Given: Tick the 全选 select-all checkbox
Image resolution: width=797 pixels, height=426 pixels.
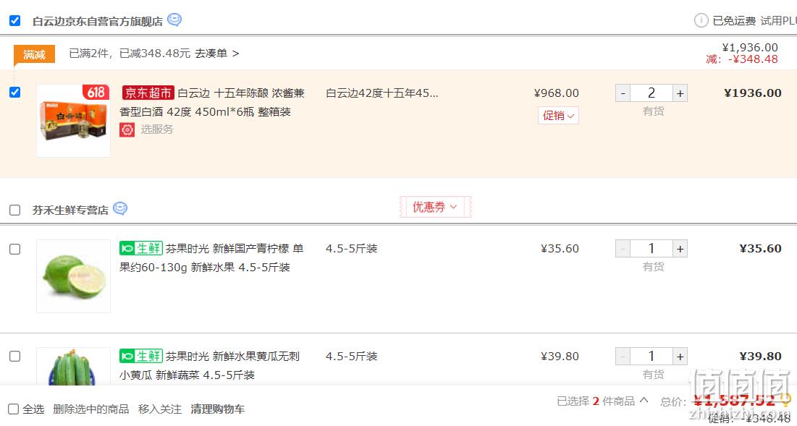Looking at the screenshot, I should 14,409.
